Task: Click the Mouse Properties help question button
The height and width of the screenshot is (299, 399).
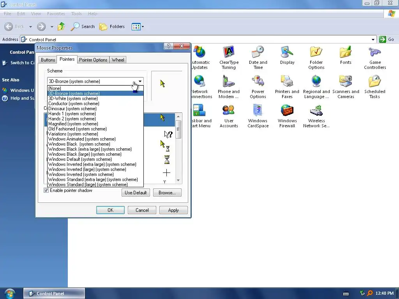Action: pyautogui.click(x=168, y=46)
